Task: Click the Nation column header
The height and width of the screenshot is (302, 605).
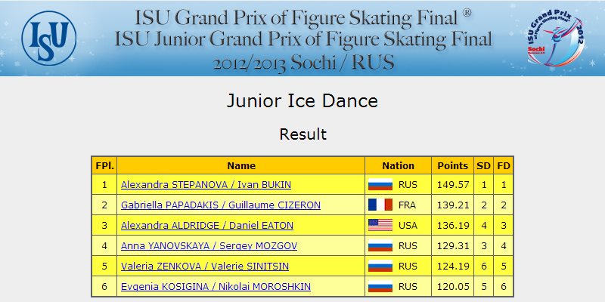Action: pos(399,166)
